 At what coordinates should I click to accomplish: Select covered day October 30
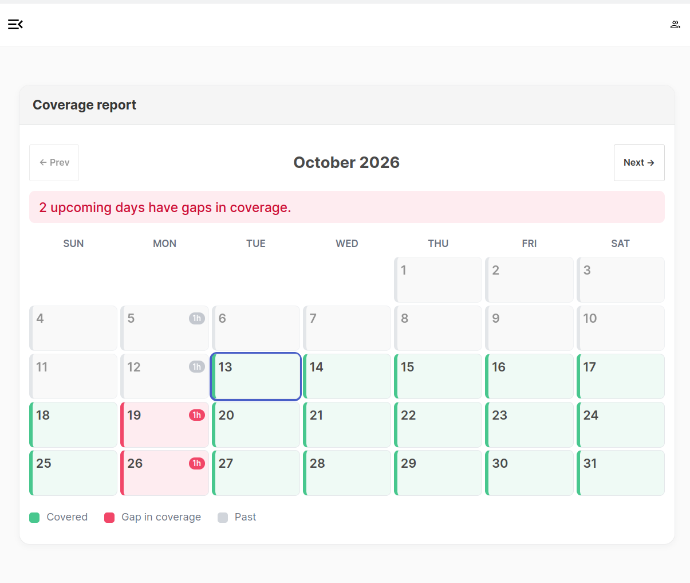tap(529, 473)
